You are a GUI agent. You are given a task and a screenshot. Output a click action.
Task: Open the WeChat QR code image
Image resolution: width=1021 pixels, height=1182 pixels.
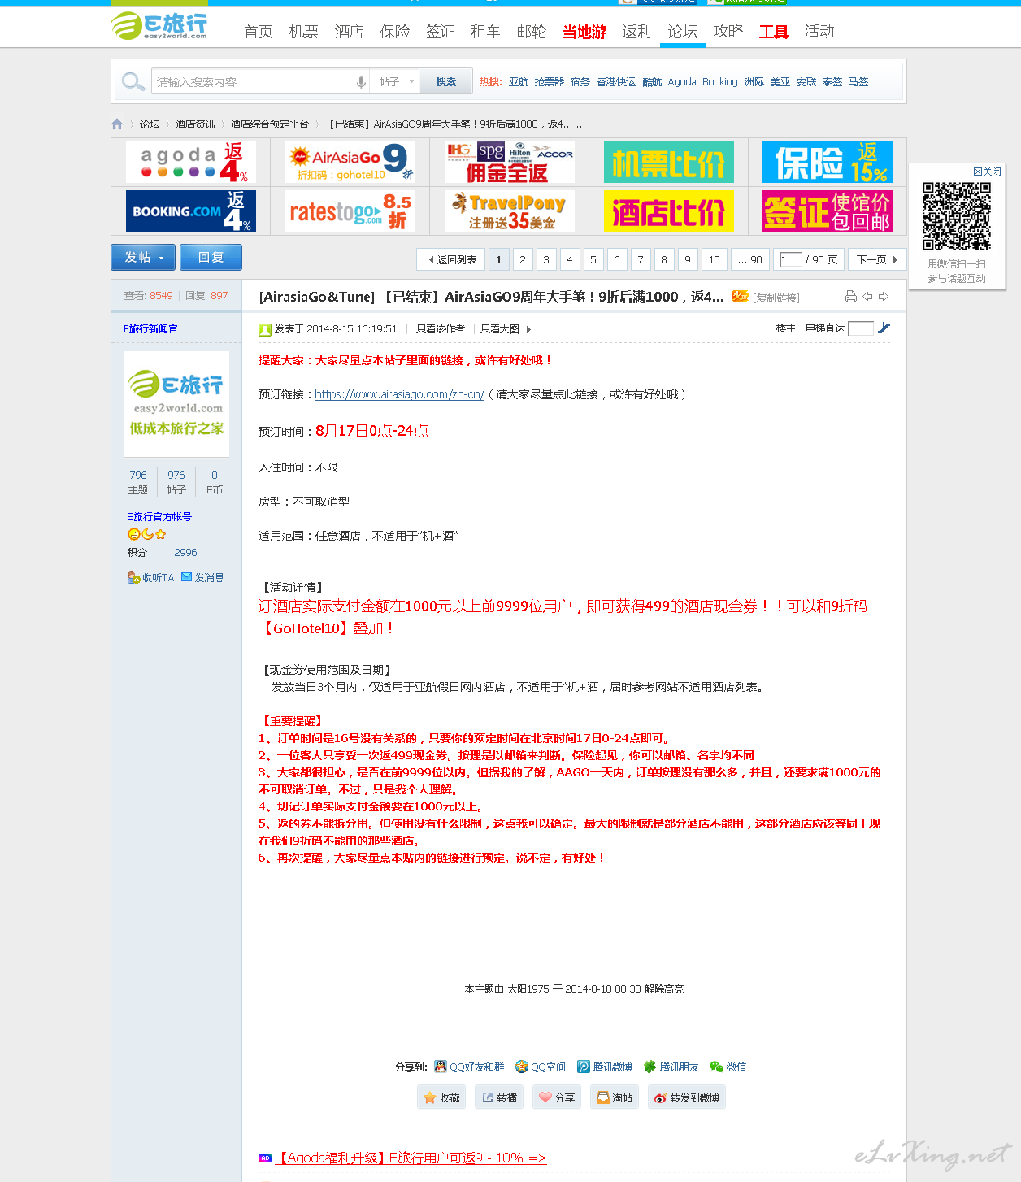tap(957, 215)
